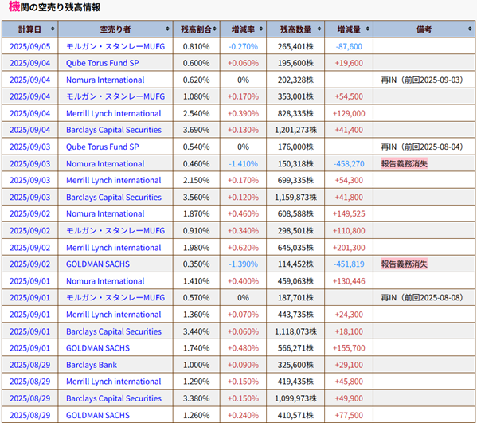
Task: Open GOLDMAN SACHS link dated 2025/09/02
Action: pos(98,264)
